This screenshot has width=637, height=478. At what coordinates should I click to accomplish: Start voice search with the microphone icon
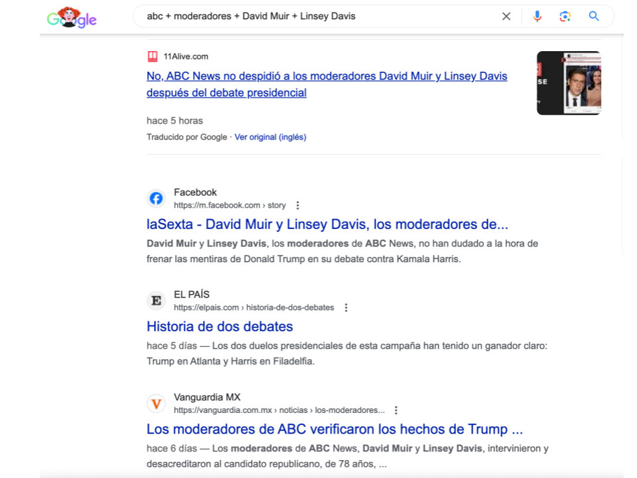[x=537, y=16]
